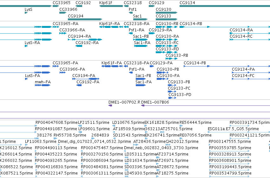The width and height of the screenshot is (270, 178).
Task: Click the Psf1-RA transcript label
Action: point(136,30)
